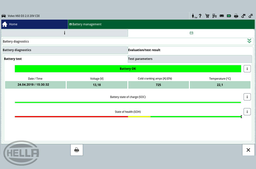256x169 pixels.
Task: Show info for Battery state of charge
Action: [x=247, y=97]
